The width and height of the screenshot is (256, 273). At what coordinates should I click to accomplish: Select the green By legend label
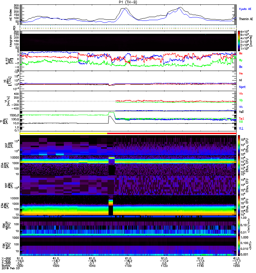(241, 60)
